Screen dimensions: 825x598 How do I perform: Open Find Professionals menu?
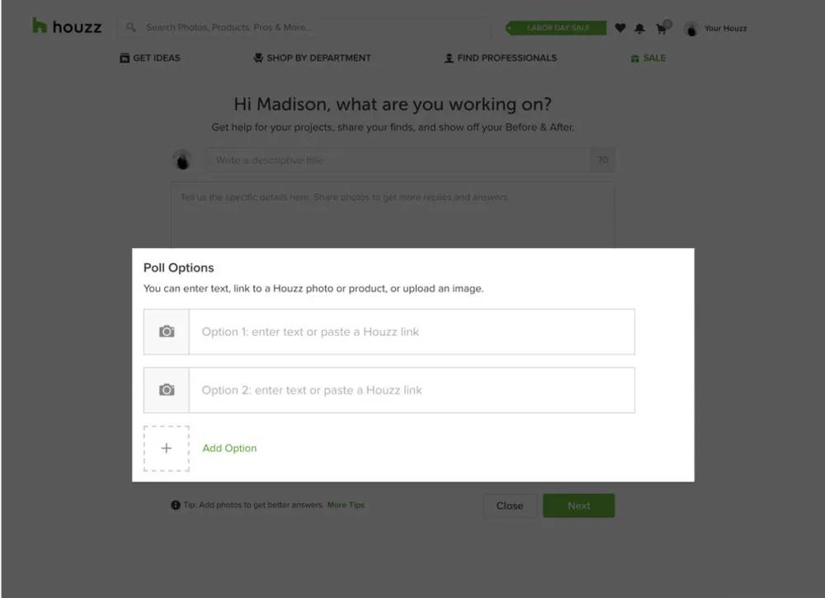[500, 58]
